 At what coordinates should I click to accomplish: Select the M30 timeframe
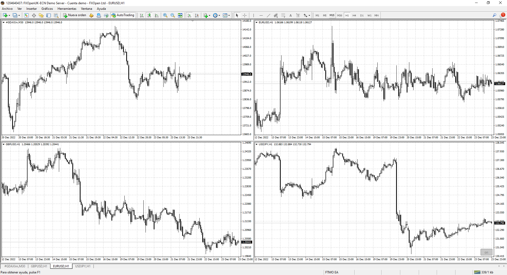coord(340,15)
